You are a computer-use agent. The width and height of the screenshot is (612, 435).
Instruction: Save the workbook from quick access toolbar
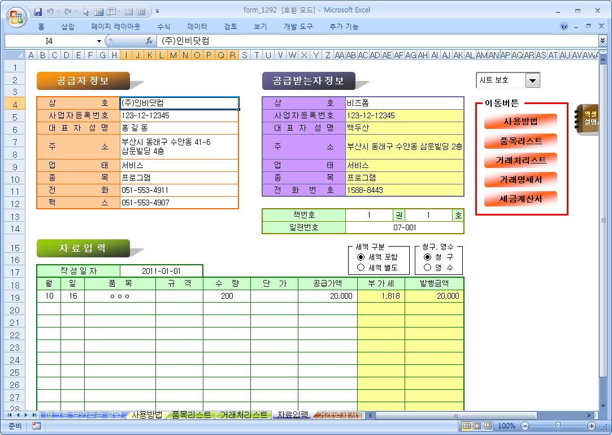point(38,11)
